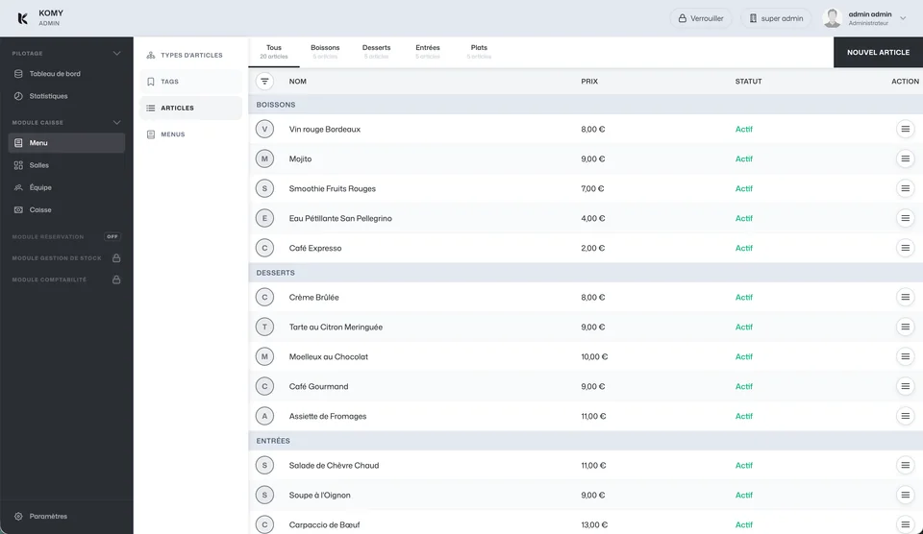
Task: Toggle the Module Réservation OFF switch
Action: (x=112, y=236)
